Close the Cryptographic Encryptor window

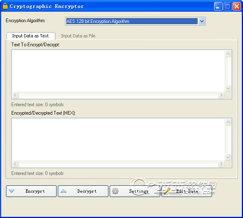pos(237,6)
